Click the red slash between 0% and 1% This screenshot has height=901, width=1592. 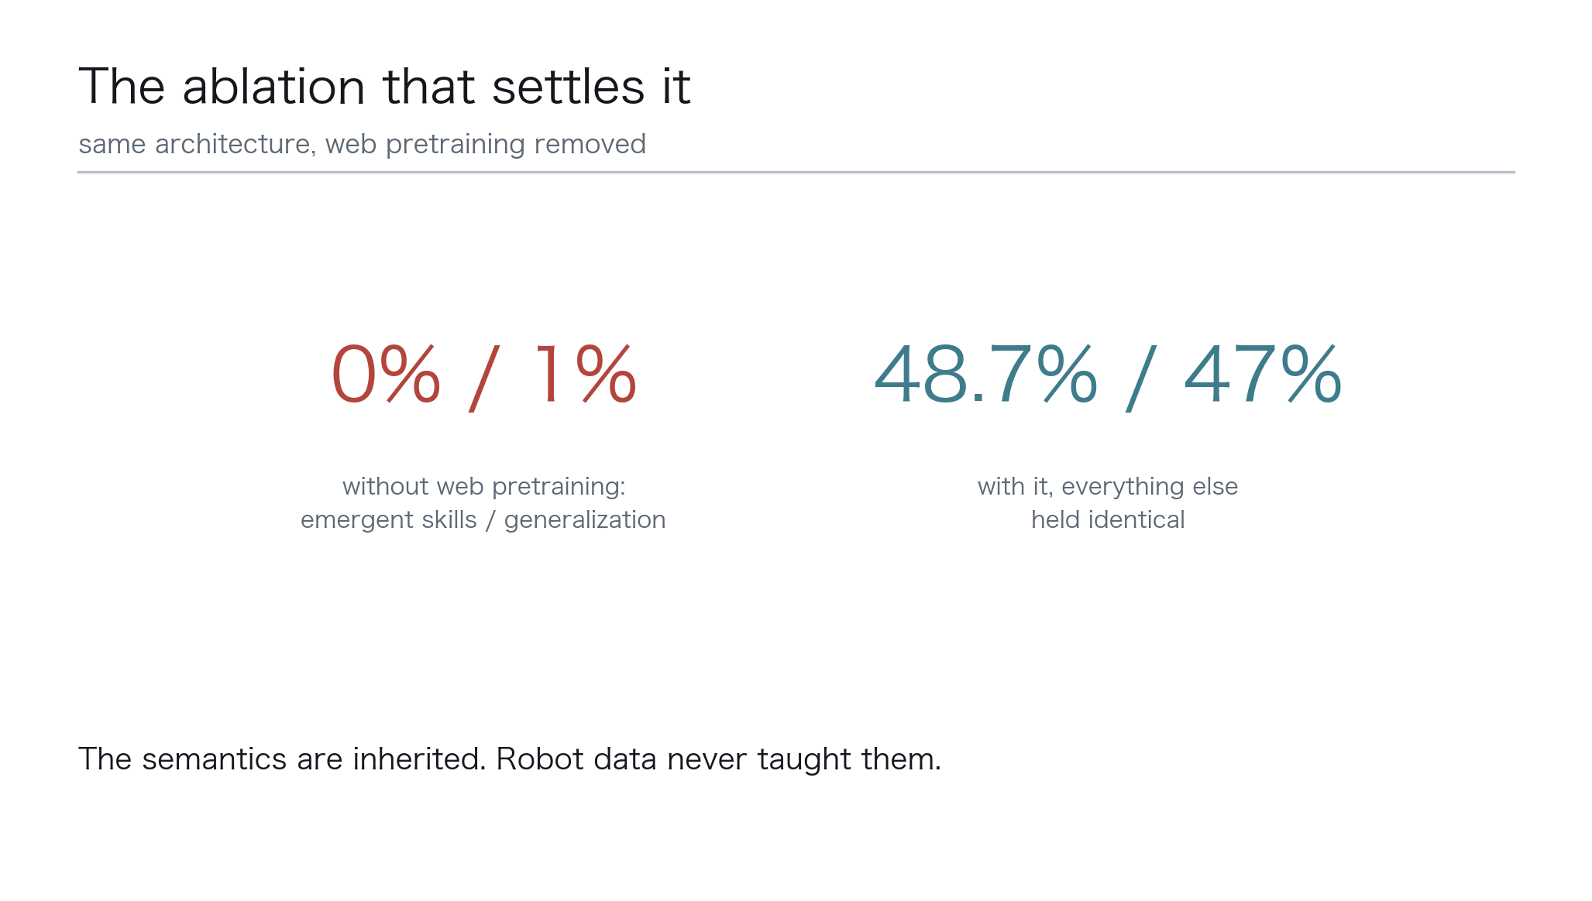[x=484, y=379]
